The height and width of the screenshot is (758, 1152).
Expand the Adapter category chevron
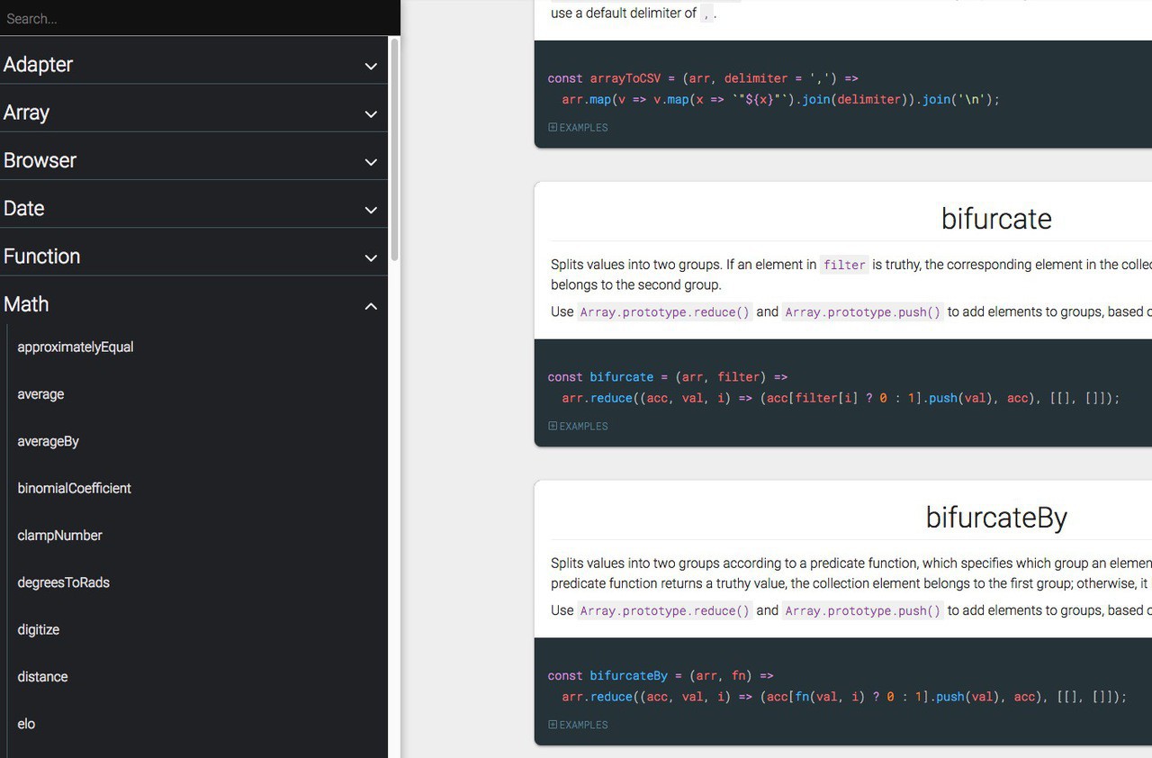pyautogui.click(x=371, y=66)
